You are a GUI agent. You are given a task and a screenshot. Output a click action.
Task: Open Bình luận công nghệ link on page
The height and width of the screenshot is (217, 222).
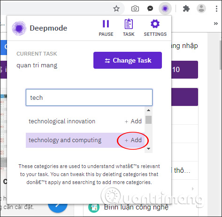point(136,207)
